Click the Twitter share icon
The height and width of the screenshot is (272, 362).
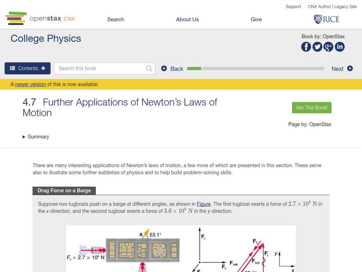pos(317,47)
